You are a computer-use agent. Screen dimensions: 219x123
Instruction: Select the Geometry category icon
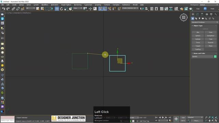point(193,18)
